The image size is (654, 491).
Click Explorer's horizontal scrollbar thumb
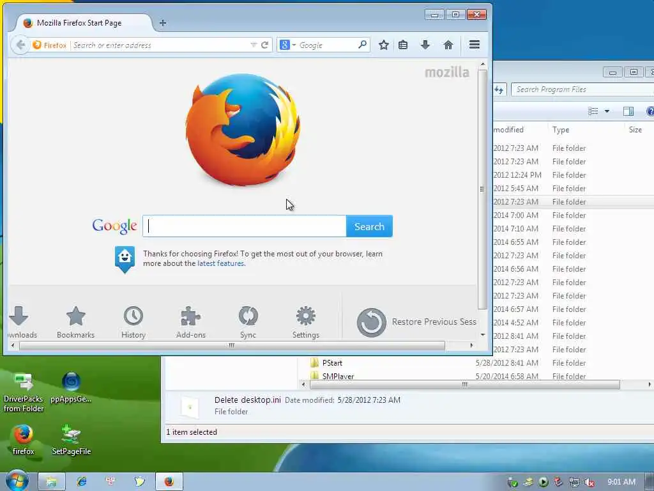tap(465, 384)
